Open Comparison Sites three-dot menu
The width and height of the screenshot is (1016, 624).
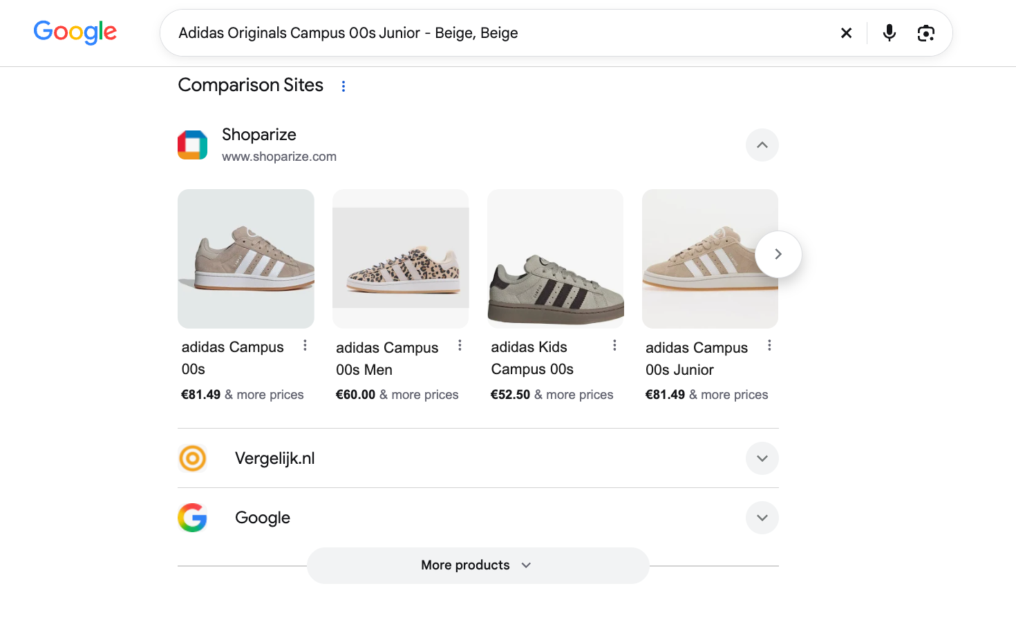[344, 86]
